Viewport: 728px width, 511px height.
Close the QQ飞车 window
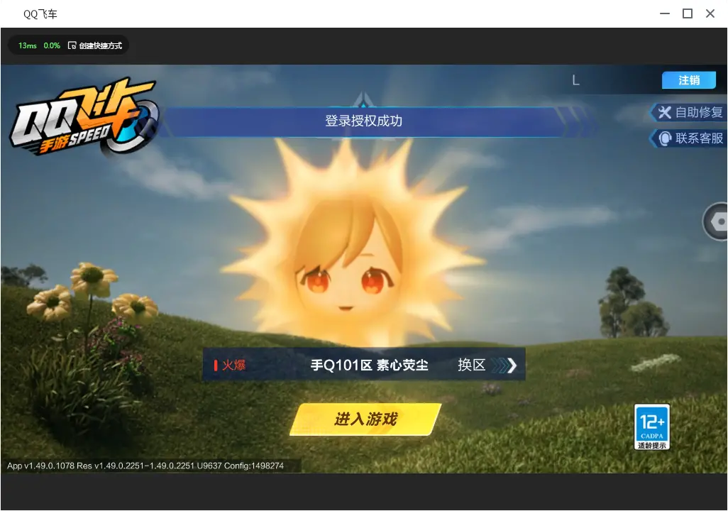click(710, 14)
